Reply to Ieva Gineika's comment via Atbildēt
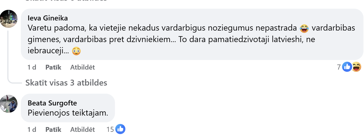The image size is (364, 138). (83, 67)
